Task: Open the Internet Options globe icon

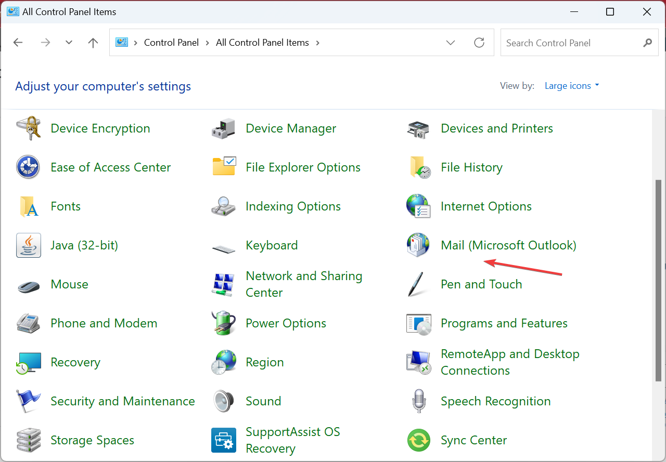Action: point(418,206)
